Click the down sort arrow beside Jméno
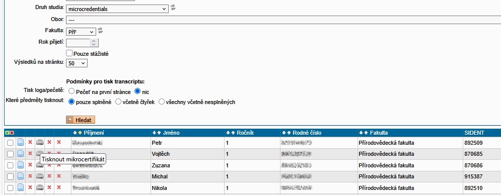Viewport: 501px width, 195px height. point(154,133)
